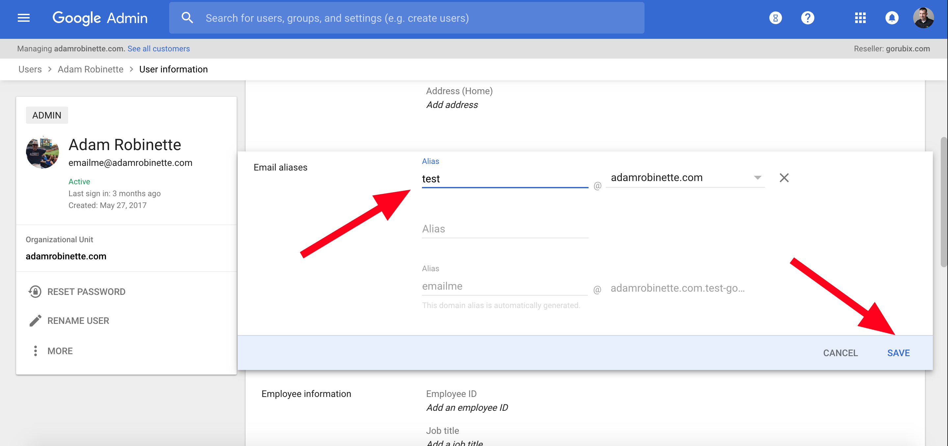Screen dimensions: 948x446
Task: Open the account profile avatar
Action: 923,18
